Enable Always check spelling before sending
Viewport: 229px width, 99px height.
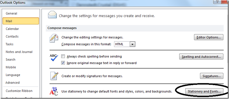63,56
